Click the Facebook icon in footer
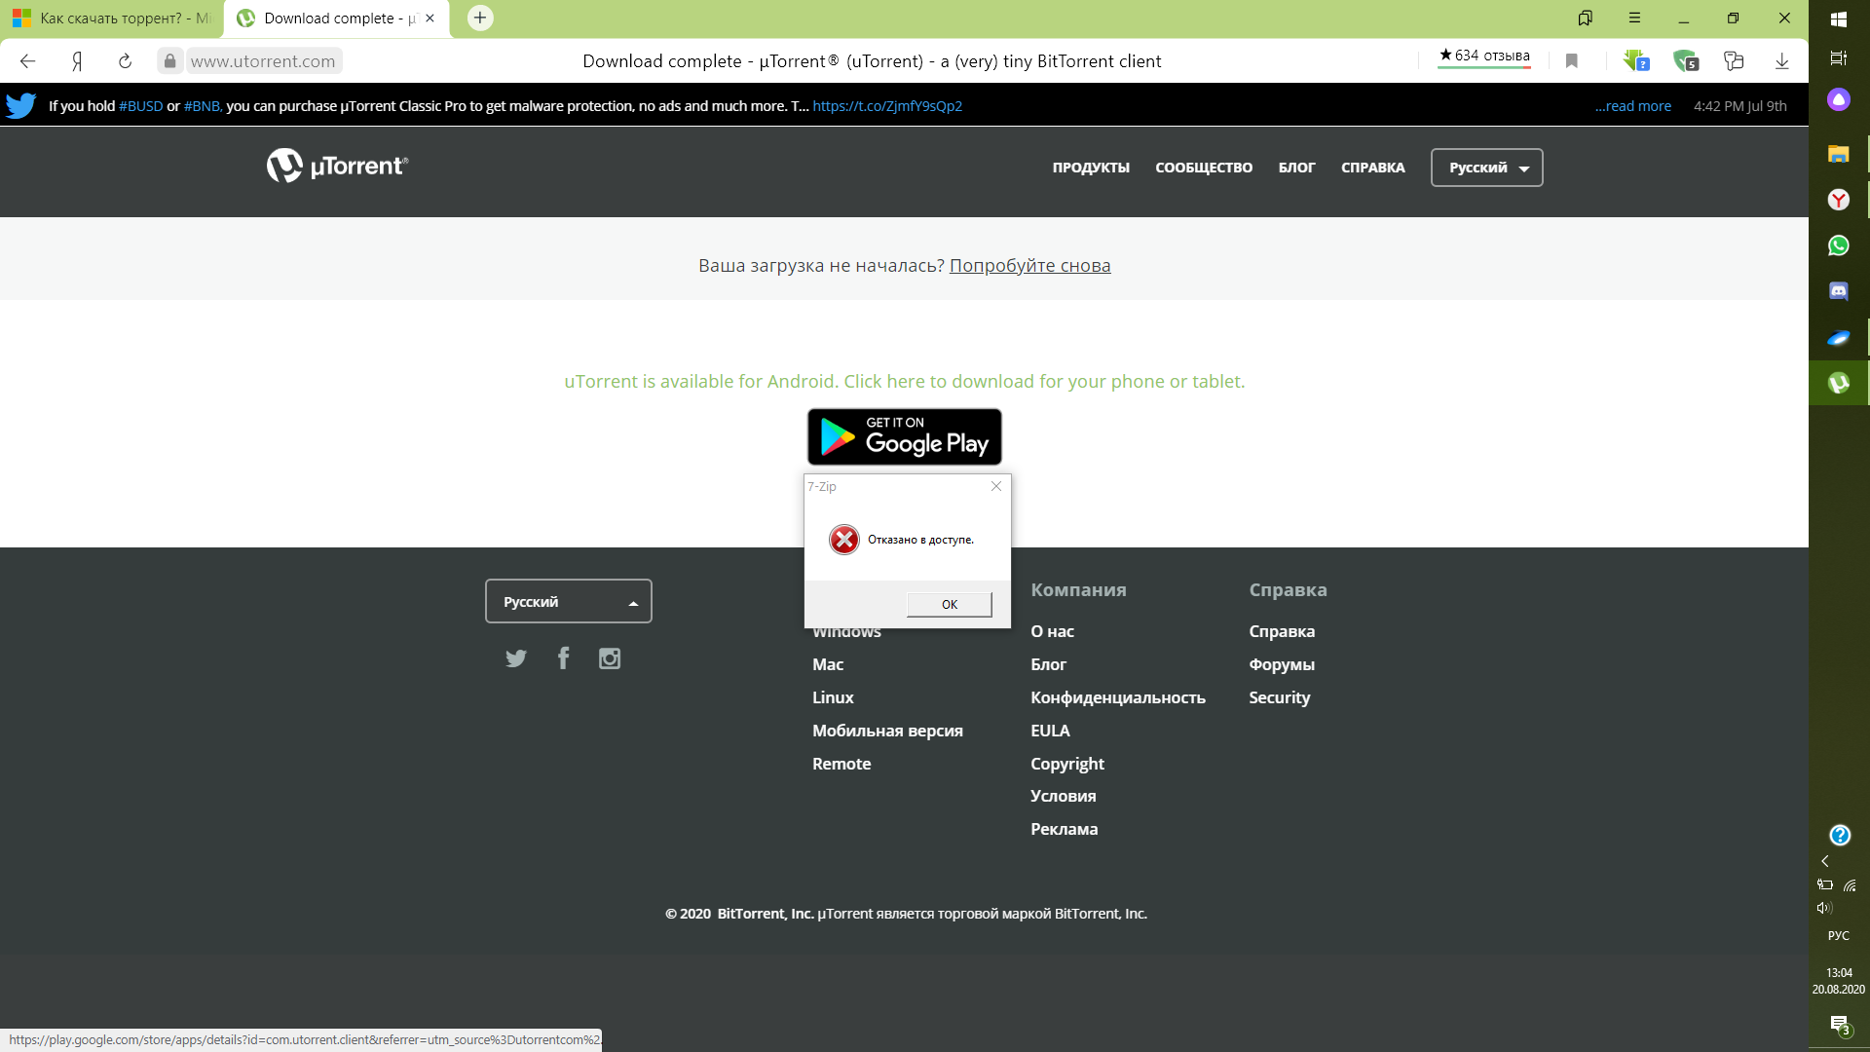The image size is (1870, 1052). (561, 657)
